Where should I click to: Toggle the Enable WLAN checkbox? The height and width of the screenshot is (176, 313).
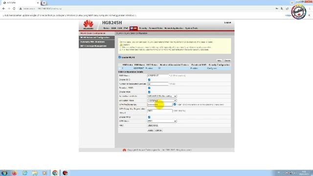pos(119,57)
